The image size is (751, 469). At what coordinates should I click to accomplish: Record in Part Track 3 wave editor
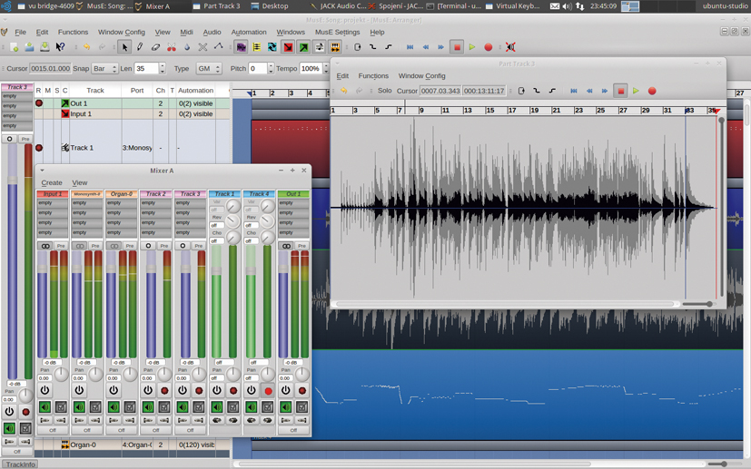pos(652,91)
